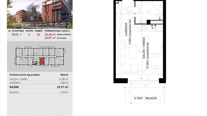Viewport: 207px width, 116px height.
Task: Click the bold '25,97 m²' total value
Action: [63, 87]
